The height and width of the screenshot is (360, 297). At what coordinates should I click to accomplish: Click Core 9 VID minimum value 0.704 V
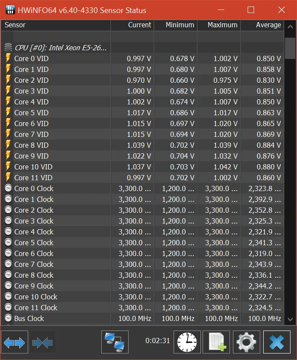[182, 156]
